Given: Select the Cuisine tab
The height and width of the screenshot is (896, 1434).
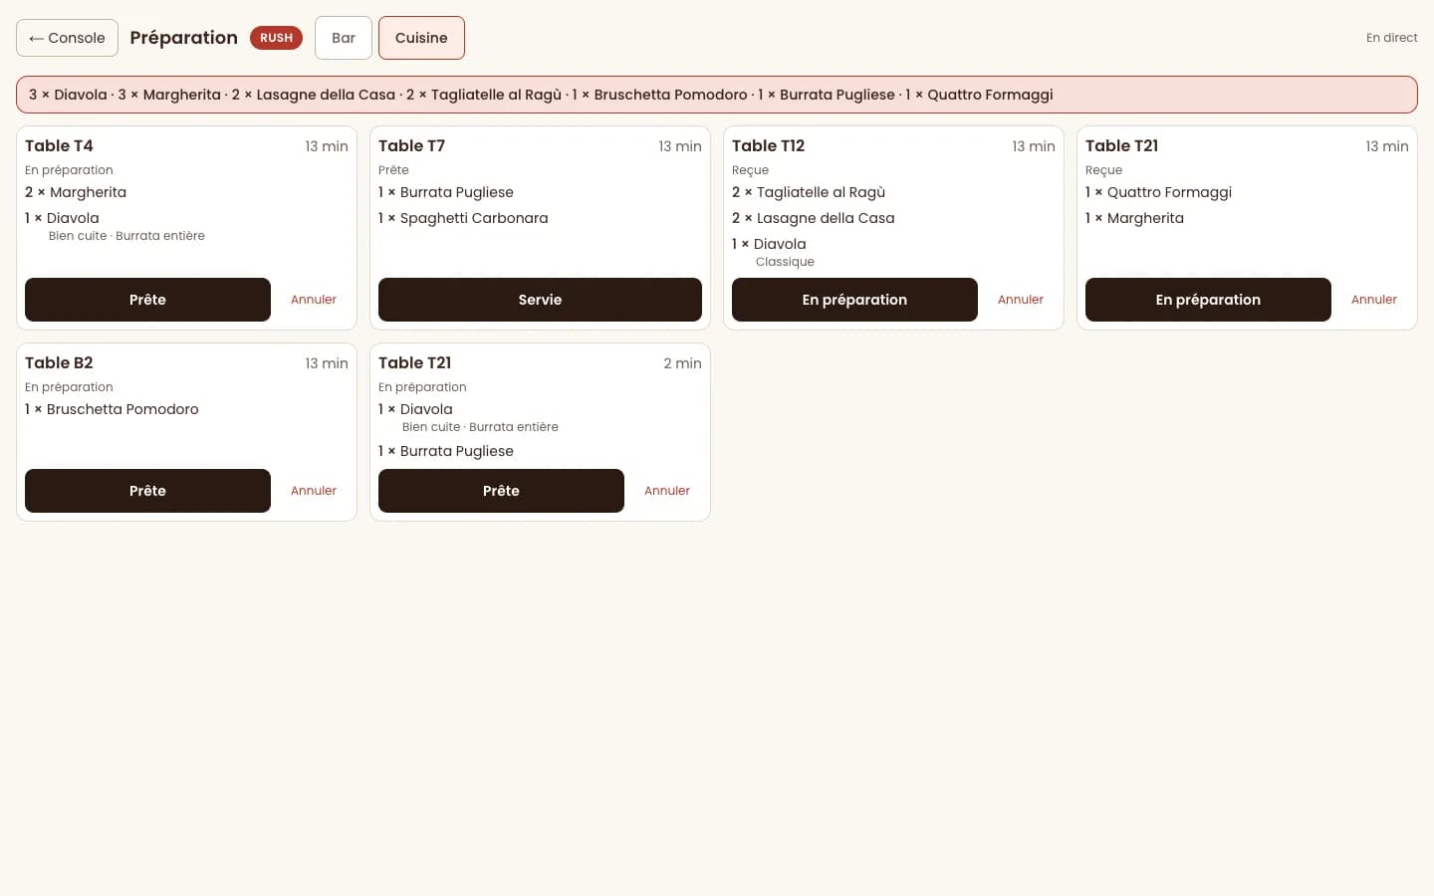Looking at the screenshot, I should 421,38.
